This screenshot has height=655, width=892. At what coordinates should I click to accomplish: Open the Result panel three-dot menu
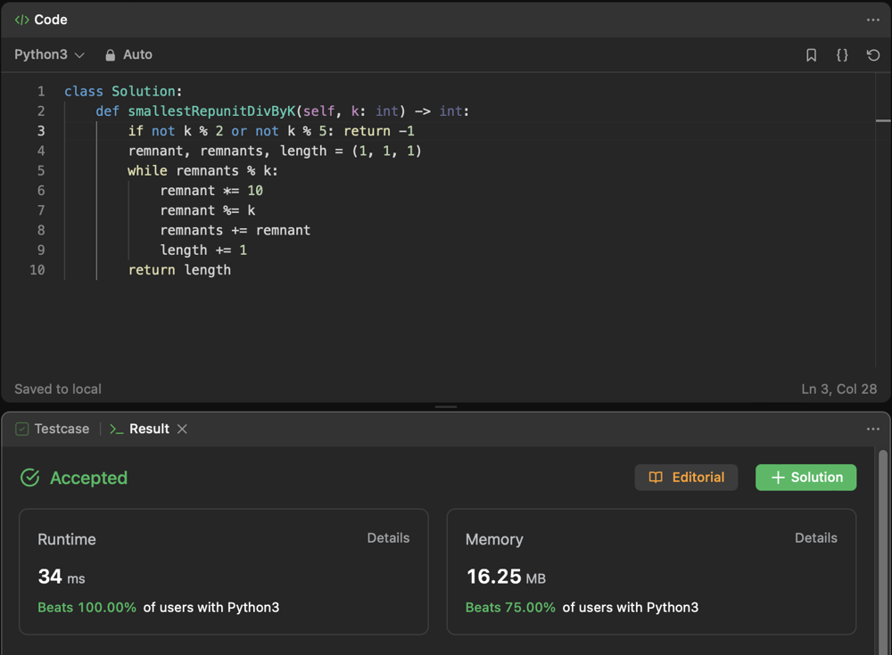coord(872,429)
